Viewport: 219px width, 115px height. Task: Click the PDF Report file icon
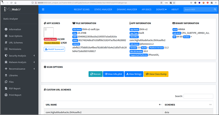[x=6, y=88]
